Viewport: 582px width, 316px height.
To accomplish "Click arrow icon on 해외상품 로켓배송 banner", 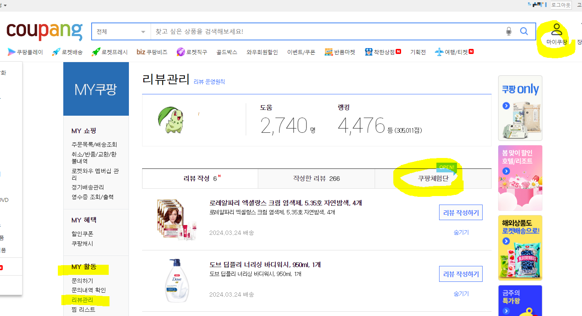I will click(506, 241).
